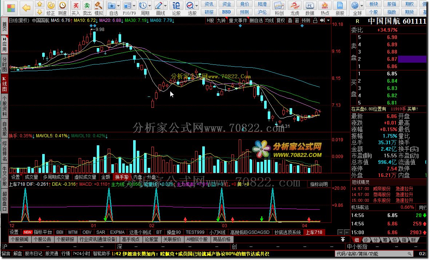Toggle 预测 forecast in chart toolbar
This screenshot has height=260, width=430.
(x=306, y=20)
